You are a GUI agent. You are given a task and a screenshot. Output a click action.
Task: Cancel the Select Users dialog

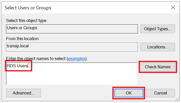[x=160, y=93]
